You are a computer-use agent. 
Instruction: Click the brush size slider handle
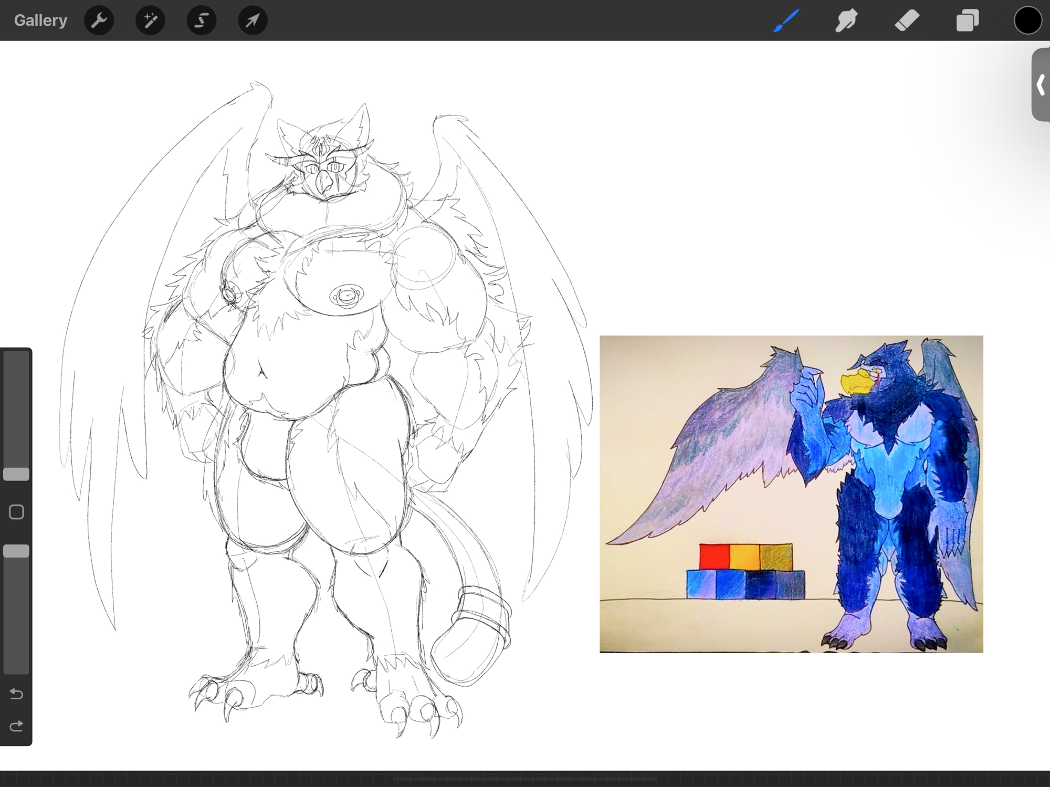point(16,474)
